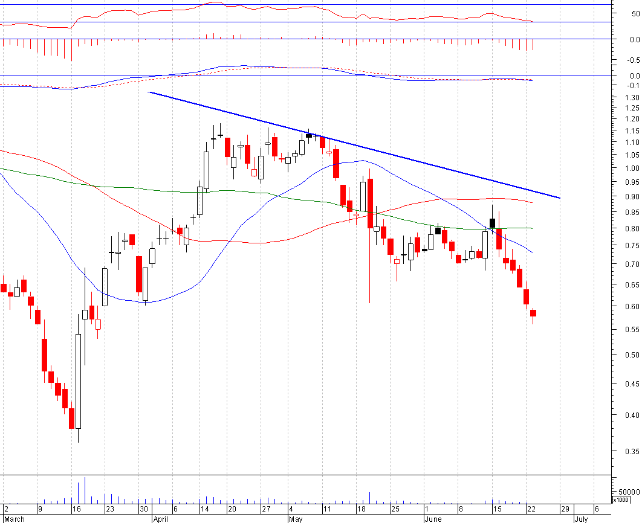Click the 1.20 price axis label
This screenshot has height=523, width=642.
pos(632,119)
